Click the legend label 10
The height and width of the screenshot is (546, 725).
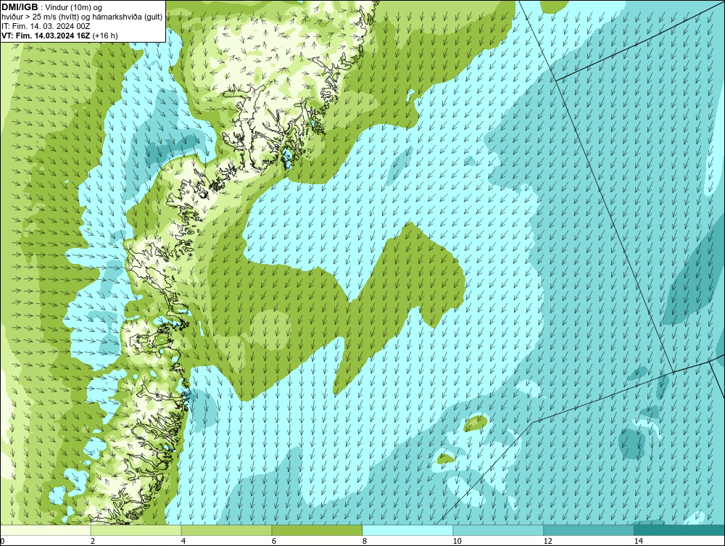[457, 542]
